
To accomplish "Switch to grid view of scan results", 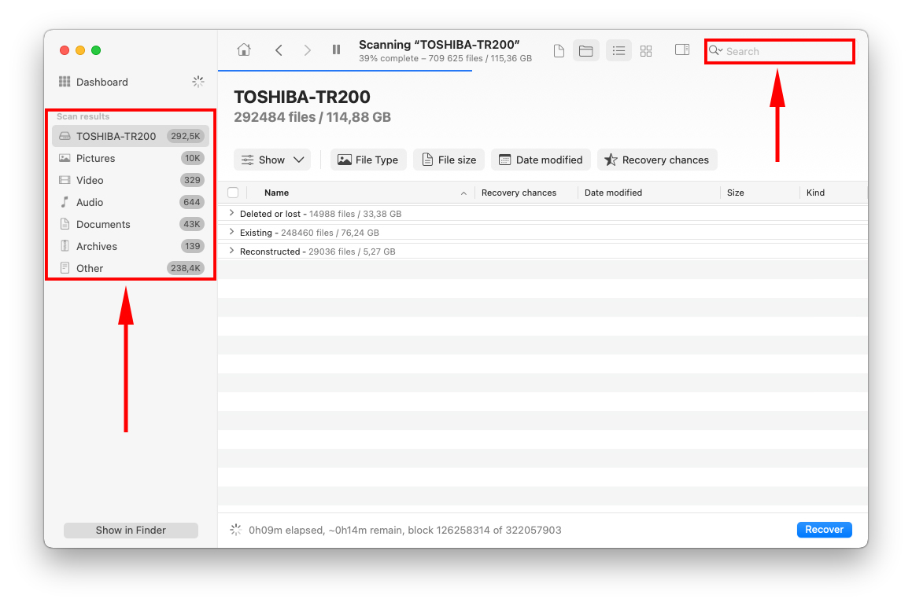I will coord(646,50).
